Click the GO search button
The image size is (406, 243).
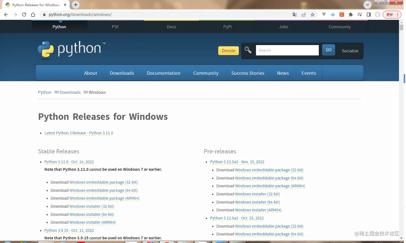(329, 50)
